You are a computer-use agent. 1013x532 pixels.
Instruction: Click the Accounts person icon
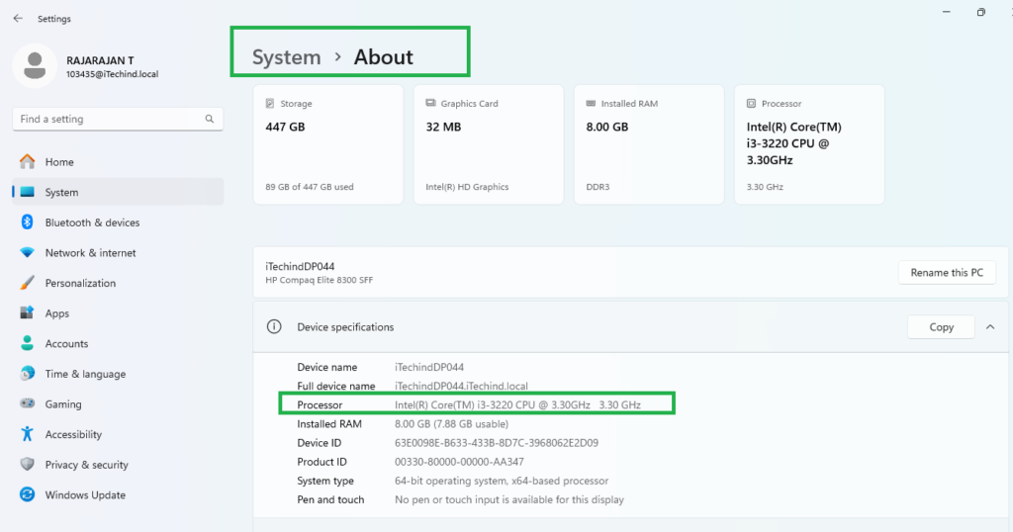(x=27, y=343)
